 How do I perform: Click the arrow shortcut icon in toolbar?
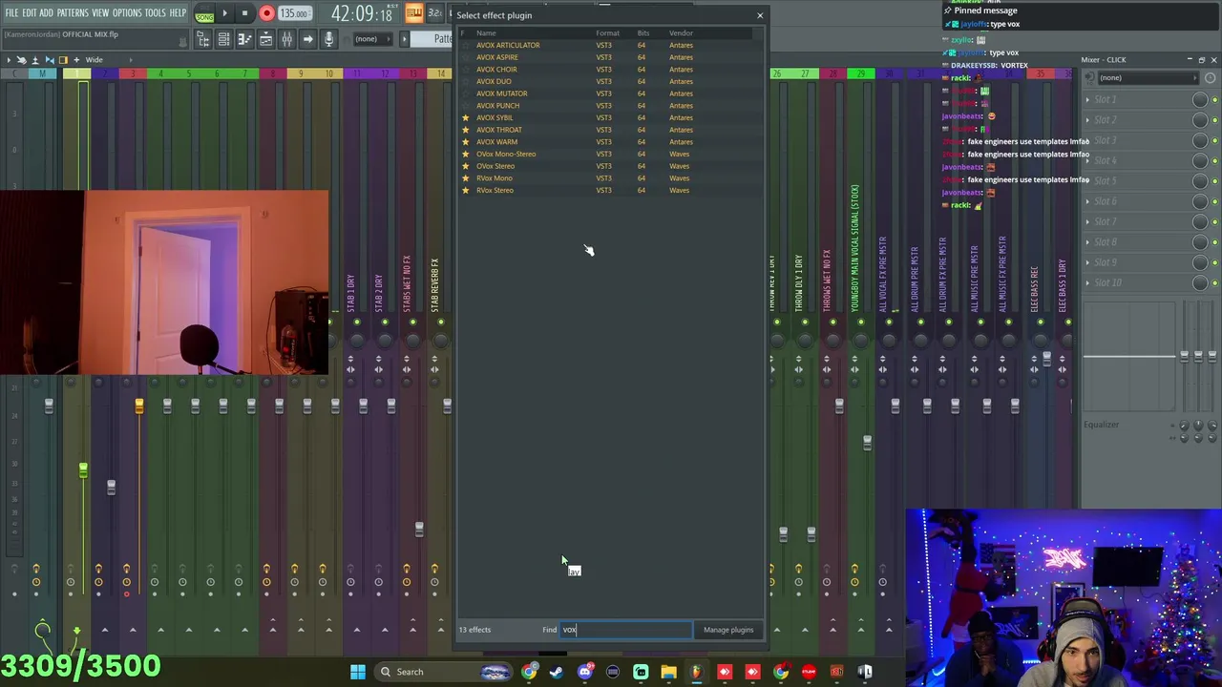click(x=307, y=39)
